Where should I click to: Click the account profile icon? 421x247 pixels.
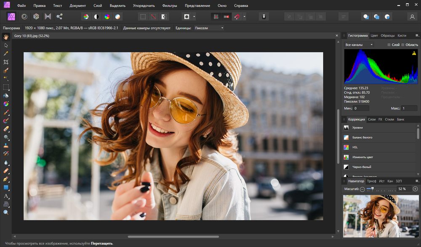click(x=412, y=17)
